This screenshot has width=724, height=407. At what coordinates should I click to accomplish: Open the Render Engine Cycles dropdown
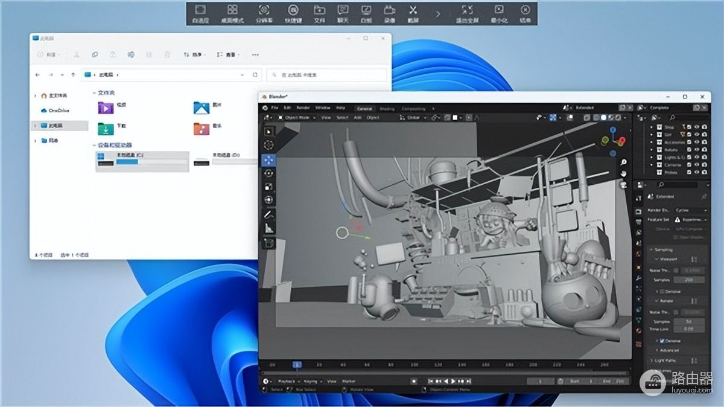pos(690,210)
